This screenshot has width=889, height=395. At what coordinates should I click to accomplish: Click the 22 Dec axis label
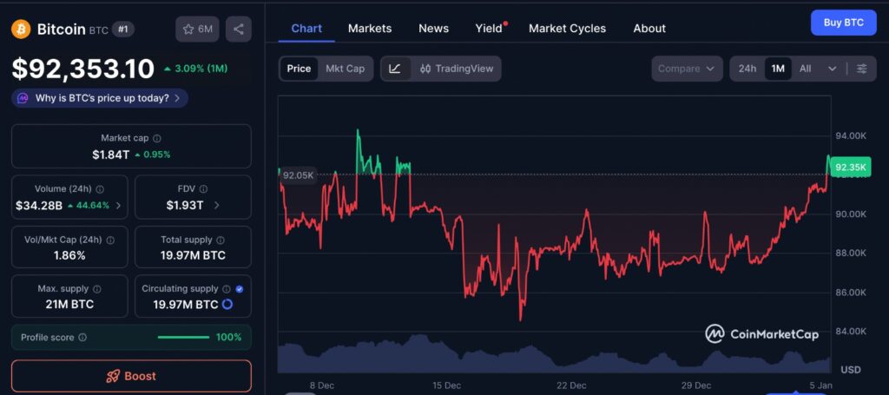click(571, 385)
